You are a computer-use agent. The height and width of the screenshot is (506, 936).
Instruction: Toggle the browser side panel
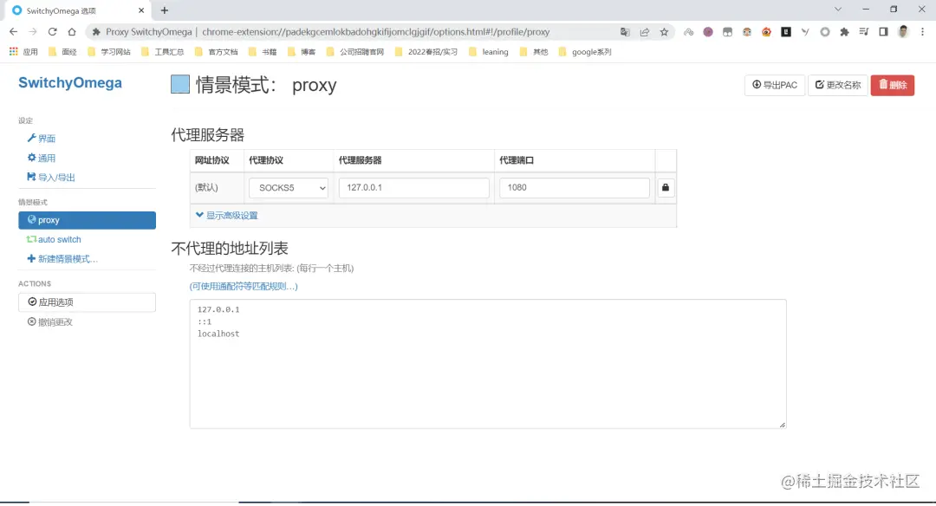pos(883,32)
